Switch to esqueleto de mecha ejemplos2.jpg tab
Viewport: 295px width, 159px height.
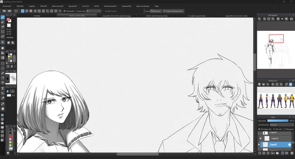tap(117, 16)
